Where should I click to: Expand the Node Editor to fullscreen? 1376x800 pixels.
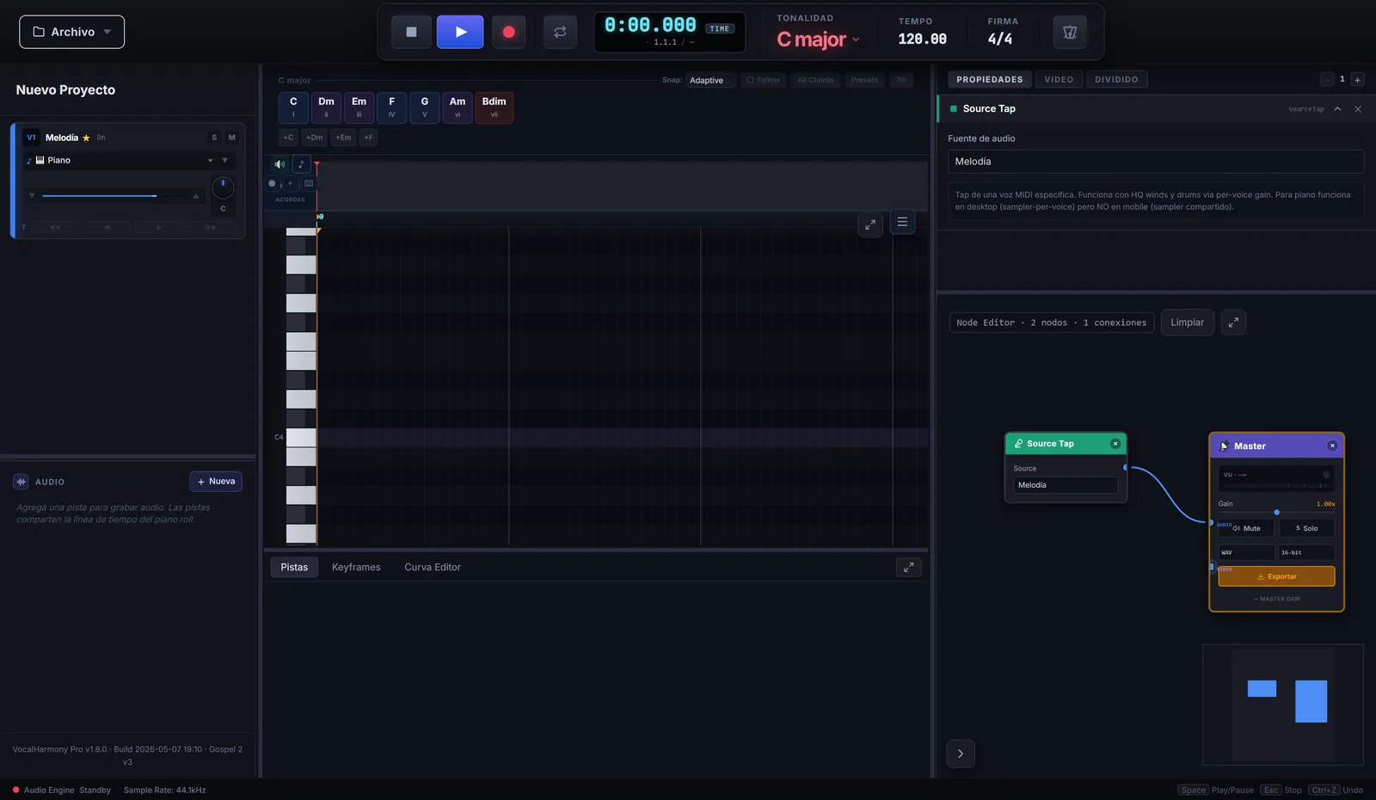coord(1233,323)
